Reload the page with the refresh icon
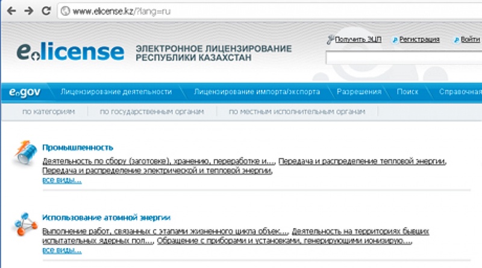The height and width of the screenshot is (268, 482). (46, 11)
